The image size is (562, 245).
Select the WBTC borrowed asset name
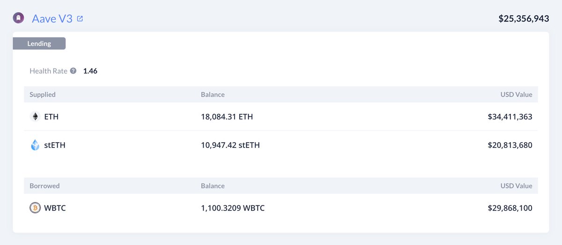tap(55, 208)
